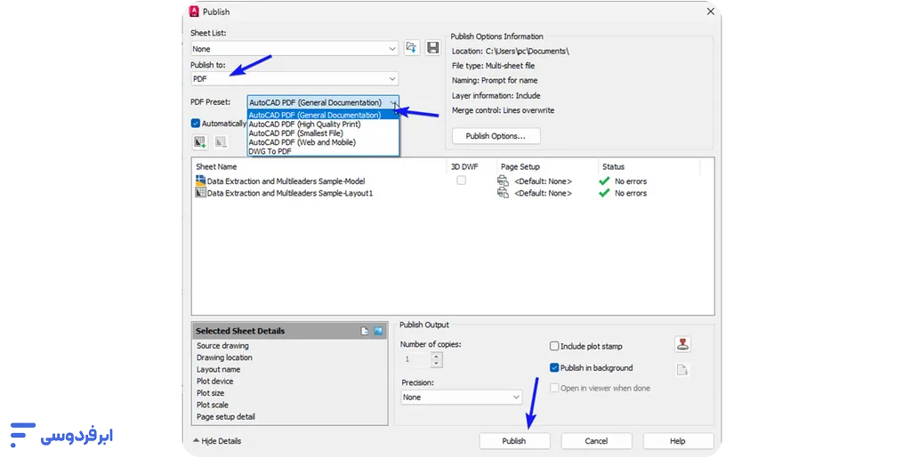
Task: Click the grayed icon beside Publish in background
Action: click(x=682, y=370)
